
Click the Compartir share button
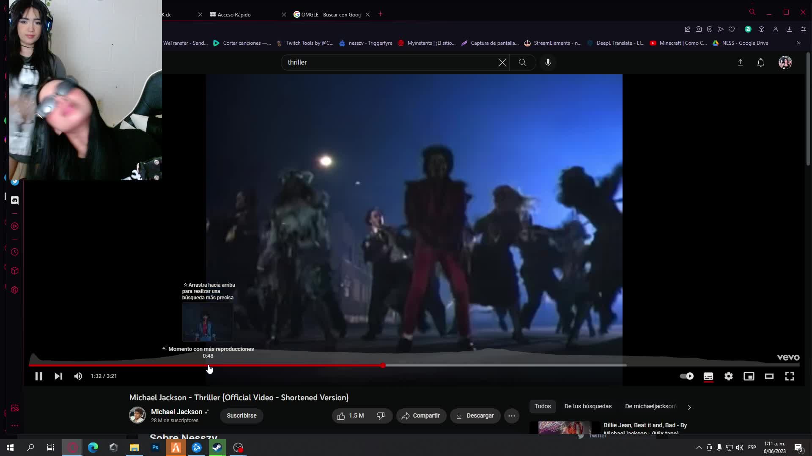tap(421, 416)
